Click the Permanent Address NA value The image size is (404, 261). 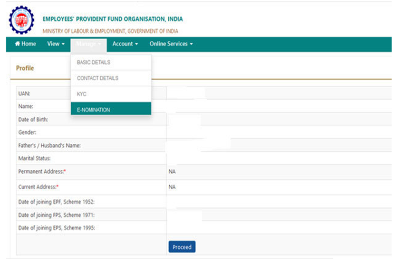[x=172, y=171]
